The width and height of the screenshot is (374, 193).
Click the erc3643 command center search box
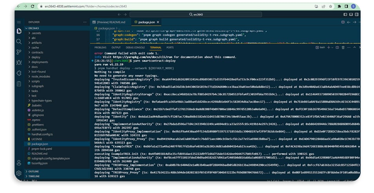coord(196,14)
